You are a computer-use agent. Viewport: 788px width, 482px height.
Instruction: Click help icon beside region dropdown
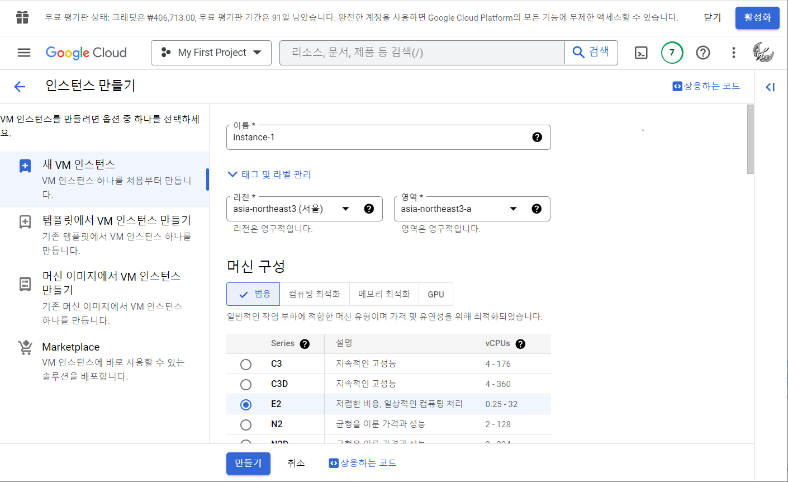369,209
